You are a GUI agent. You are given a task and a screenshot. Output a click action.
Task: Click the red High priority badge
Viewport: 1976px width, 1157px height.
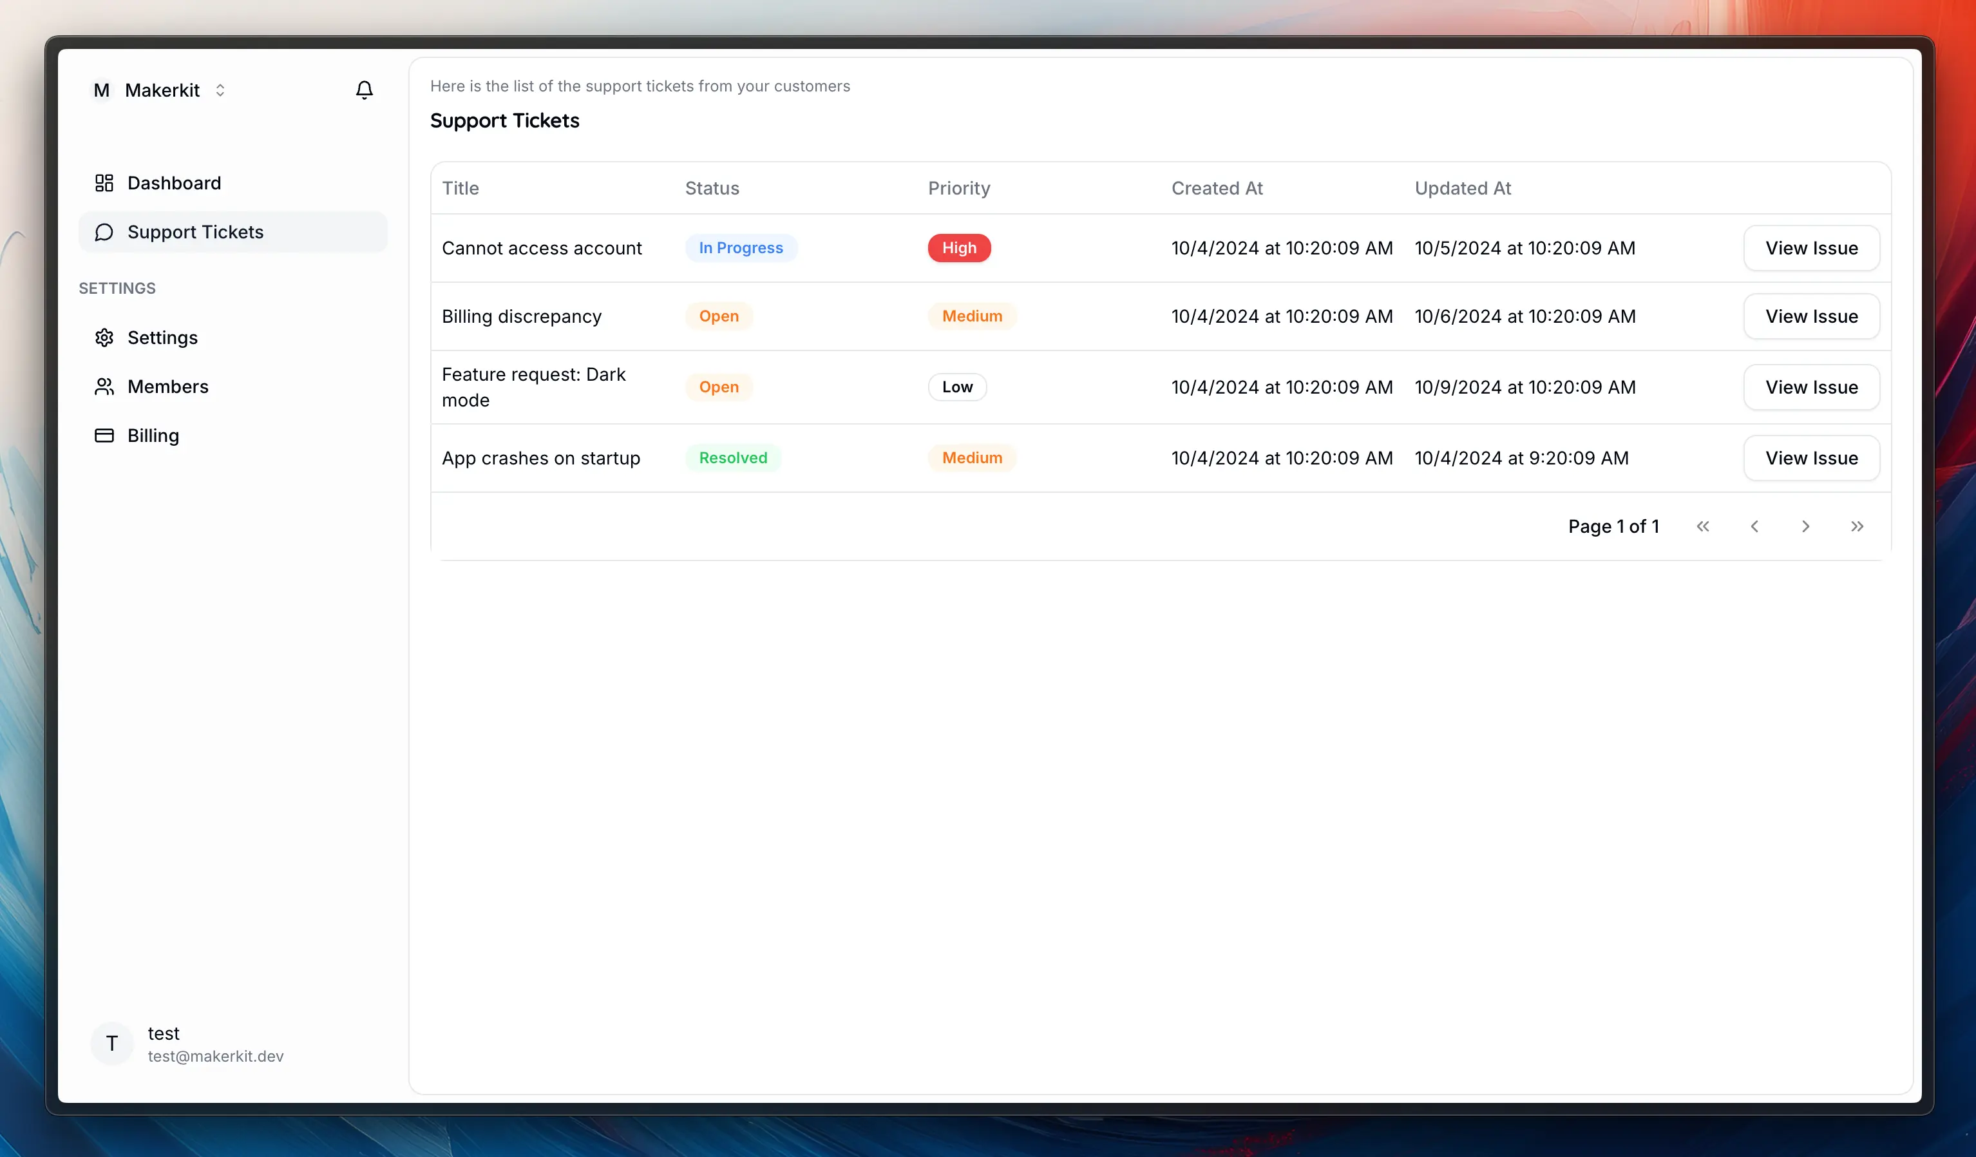click(958, 248)
